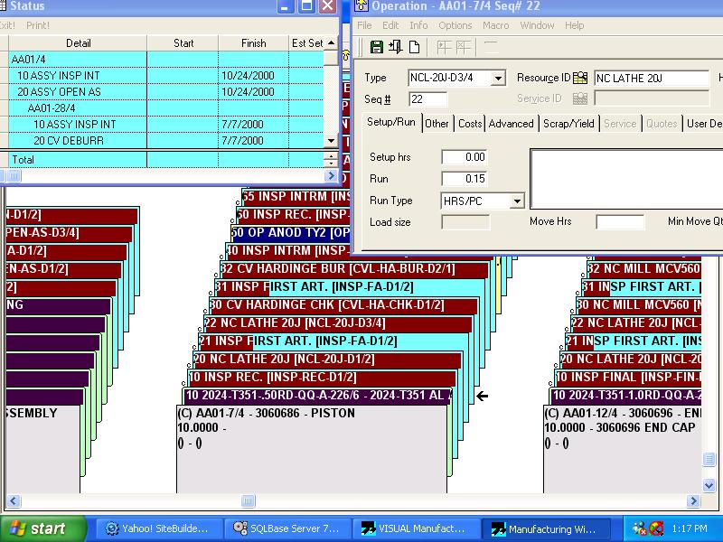Click the black arrow beside the piston material row
Screen dimensions: 723x542
[482, 396]
